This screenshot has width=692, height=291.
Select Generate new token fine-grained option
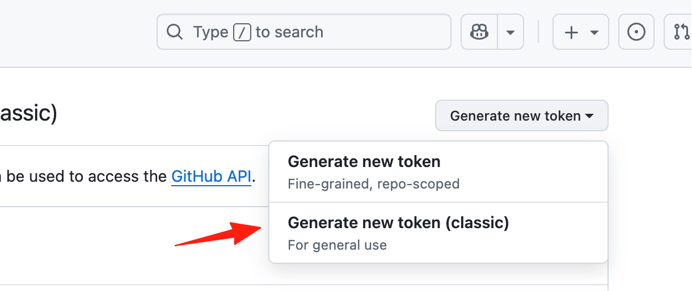438,172
